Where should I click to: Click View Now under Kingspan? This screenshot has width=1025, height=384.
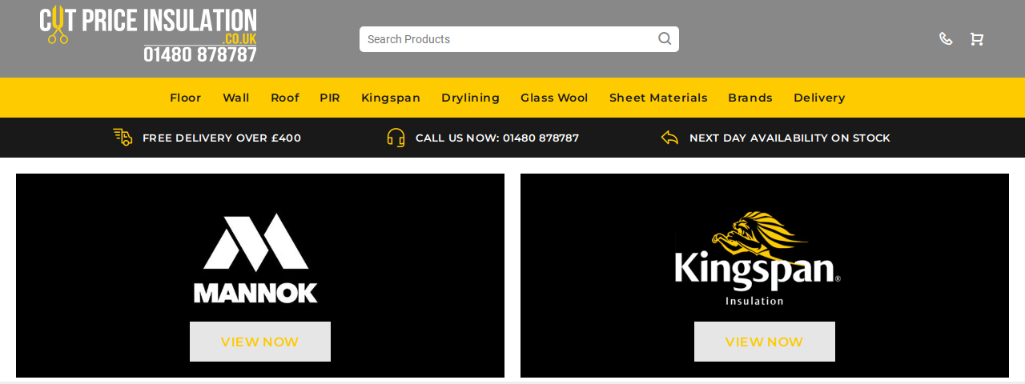765,342
